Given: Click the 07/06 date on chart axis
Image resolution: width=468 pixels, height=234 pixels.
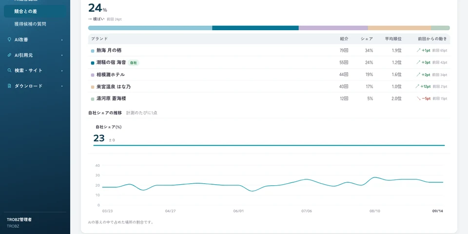Looking at the screenshot, I should point(307,211).
